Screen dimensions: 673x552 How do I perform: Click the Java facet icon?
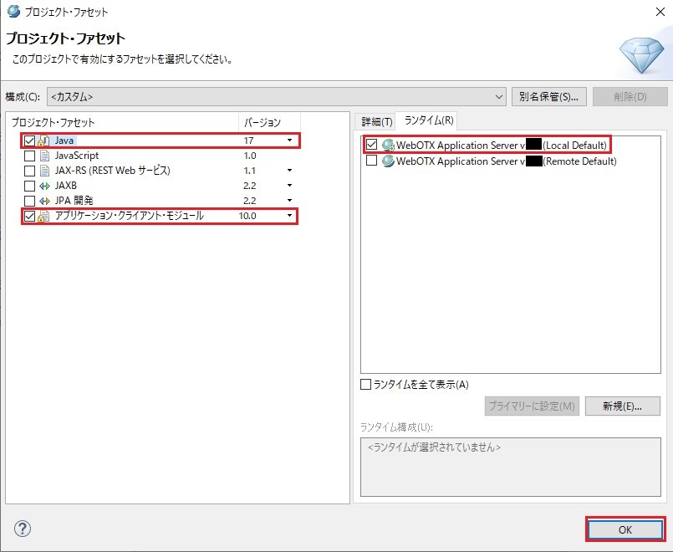point(43,141)
